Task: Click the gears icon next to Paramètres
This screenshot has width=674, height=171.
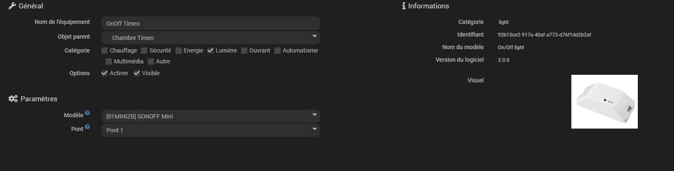Action: 13,99
